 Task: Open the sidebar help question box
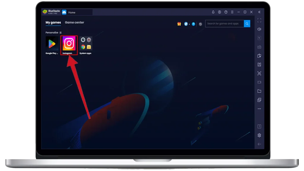(259, 126)
